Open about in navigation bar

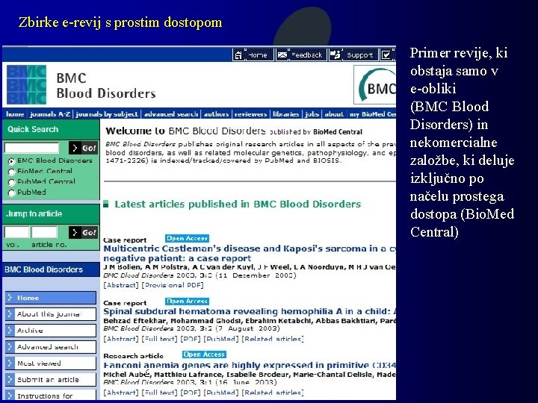(334, 114)
